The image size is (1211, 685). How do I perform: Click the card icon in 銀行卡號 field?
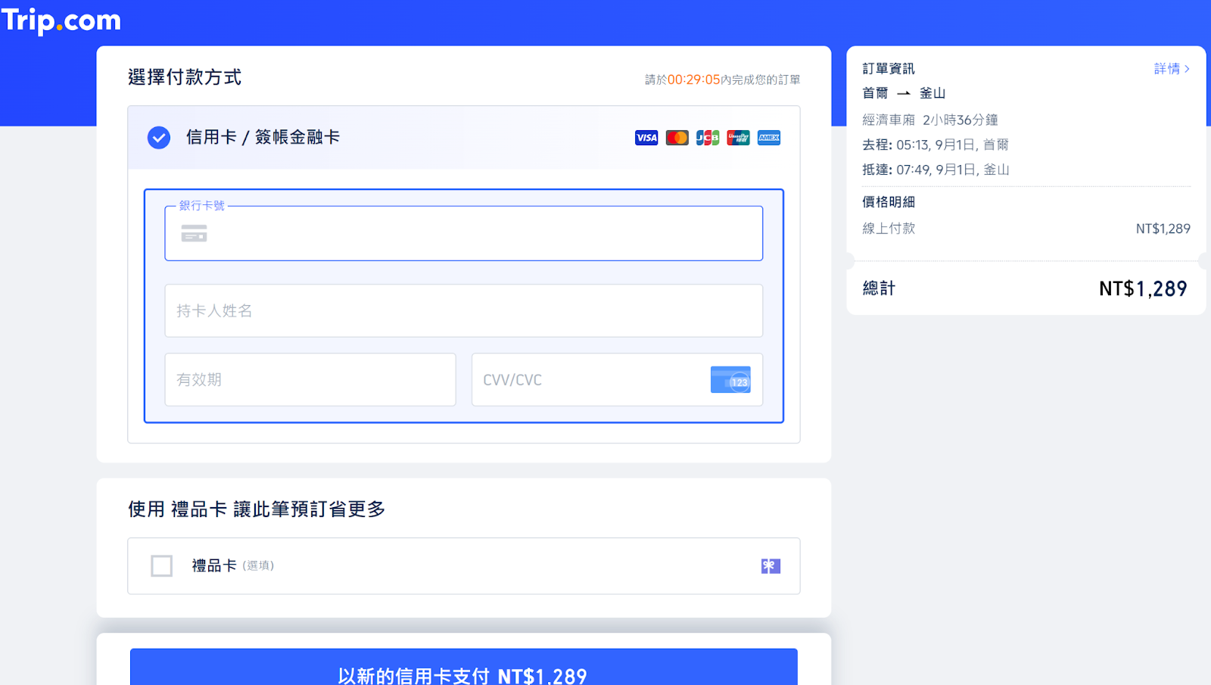[194, 234]
